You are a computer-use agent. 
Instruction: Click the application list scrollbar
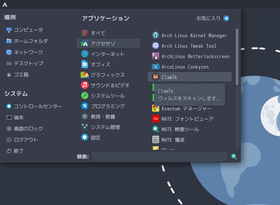tap(237, 57)
